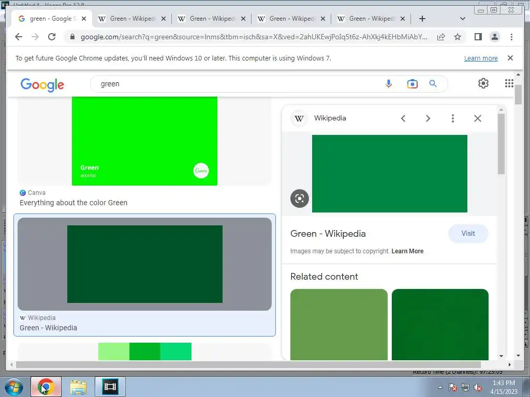Open Vegas Pro from the taskbar
Screen dimensions: 530x397
pos(110,387)
